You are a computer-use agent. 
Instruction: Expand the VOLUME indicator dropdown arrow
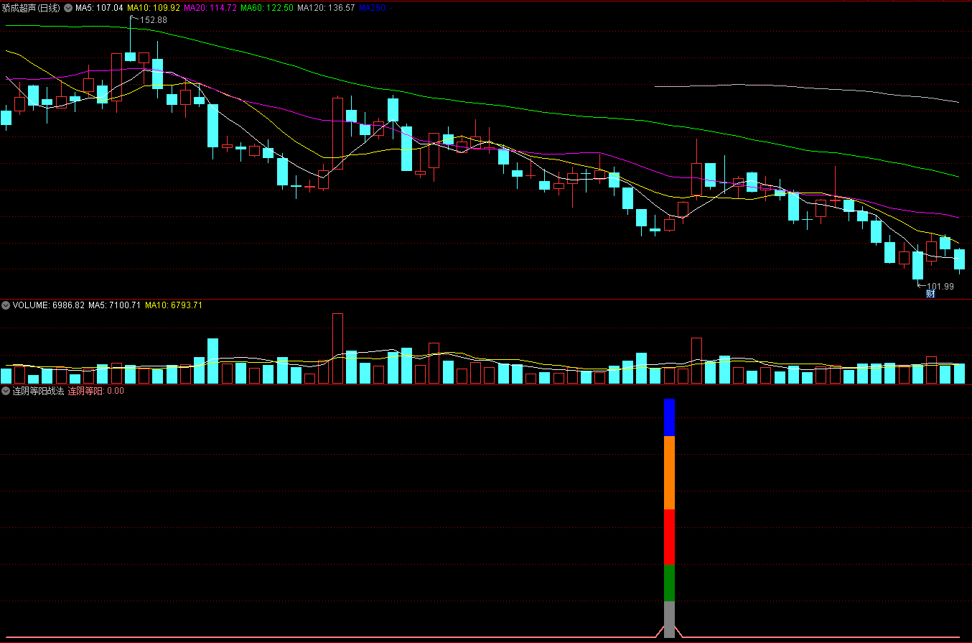[x=6, y=305]
